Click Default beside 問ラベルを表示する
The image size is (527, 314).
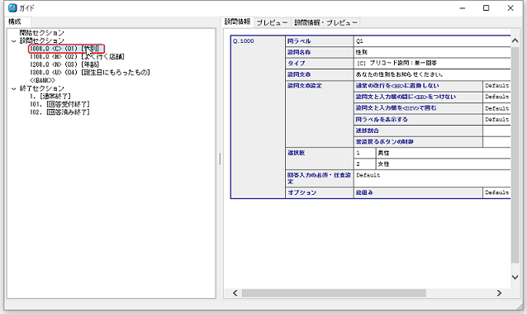click(x=496, y=119)
